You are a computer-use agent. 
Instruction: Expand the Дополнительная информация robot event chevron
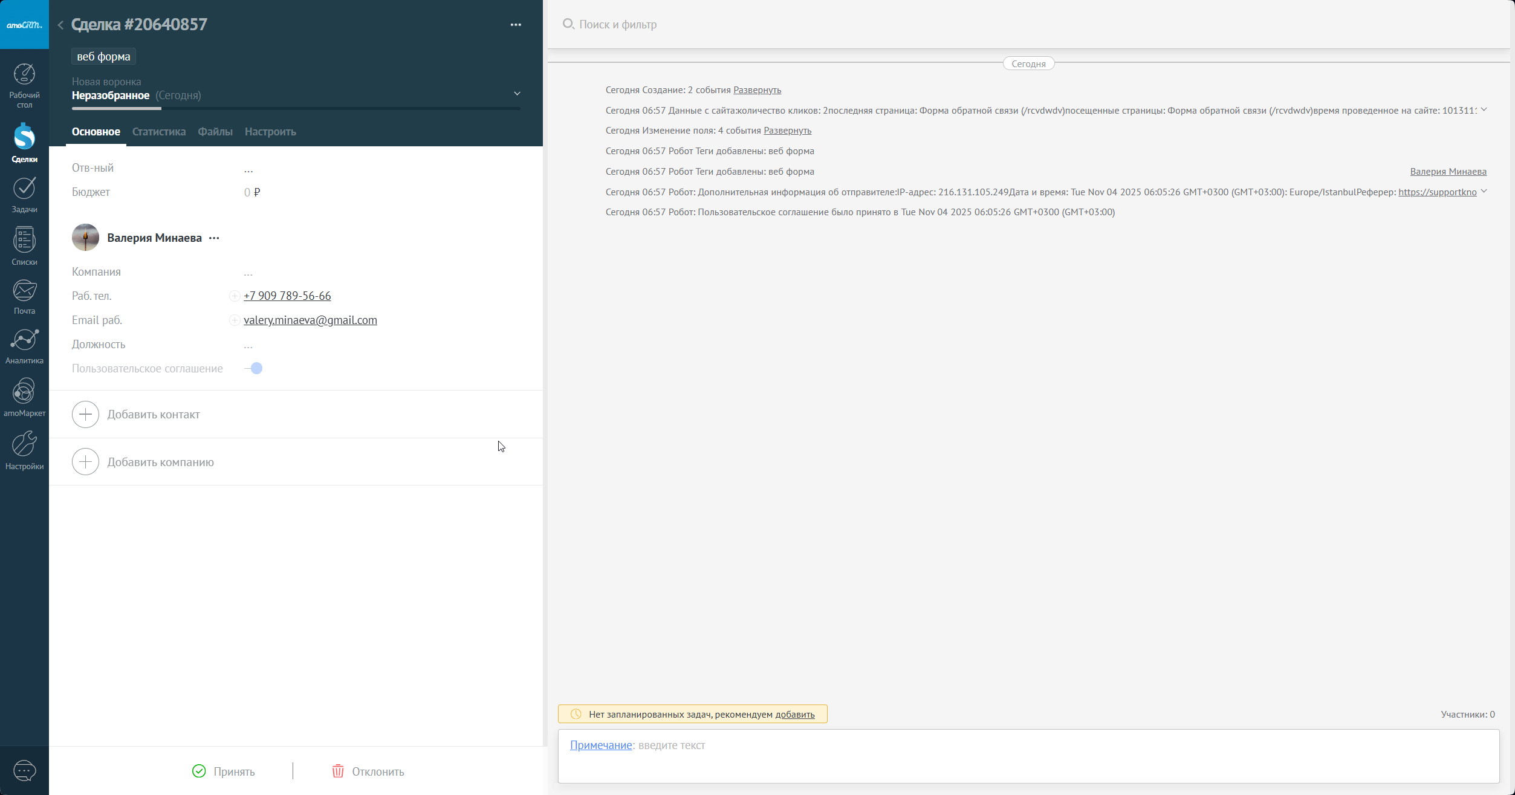[1484, 192]
